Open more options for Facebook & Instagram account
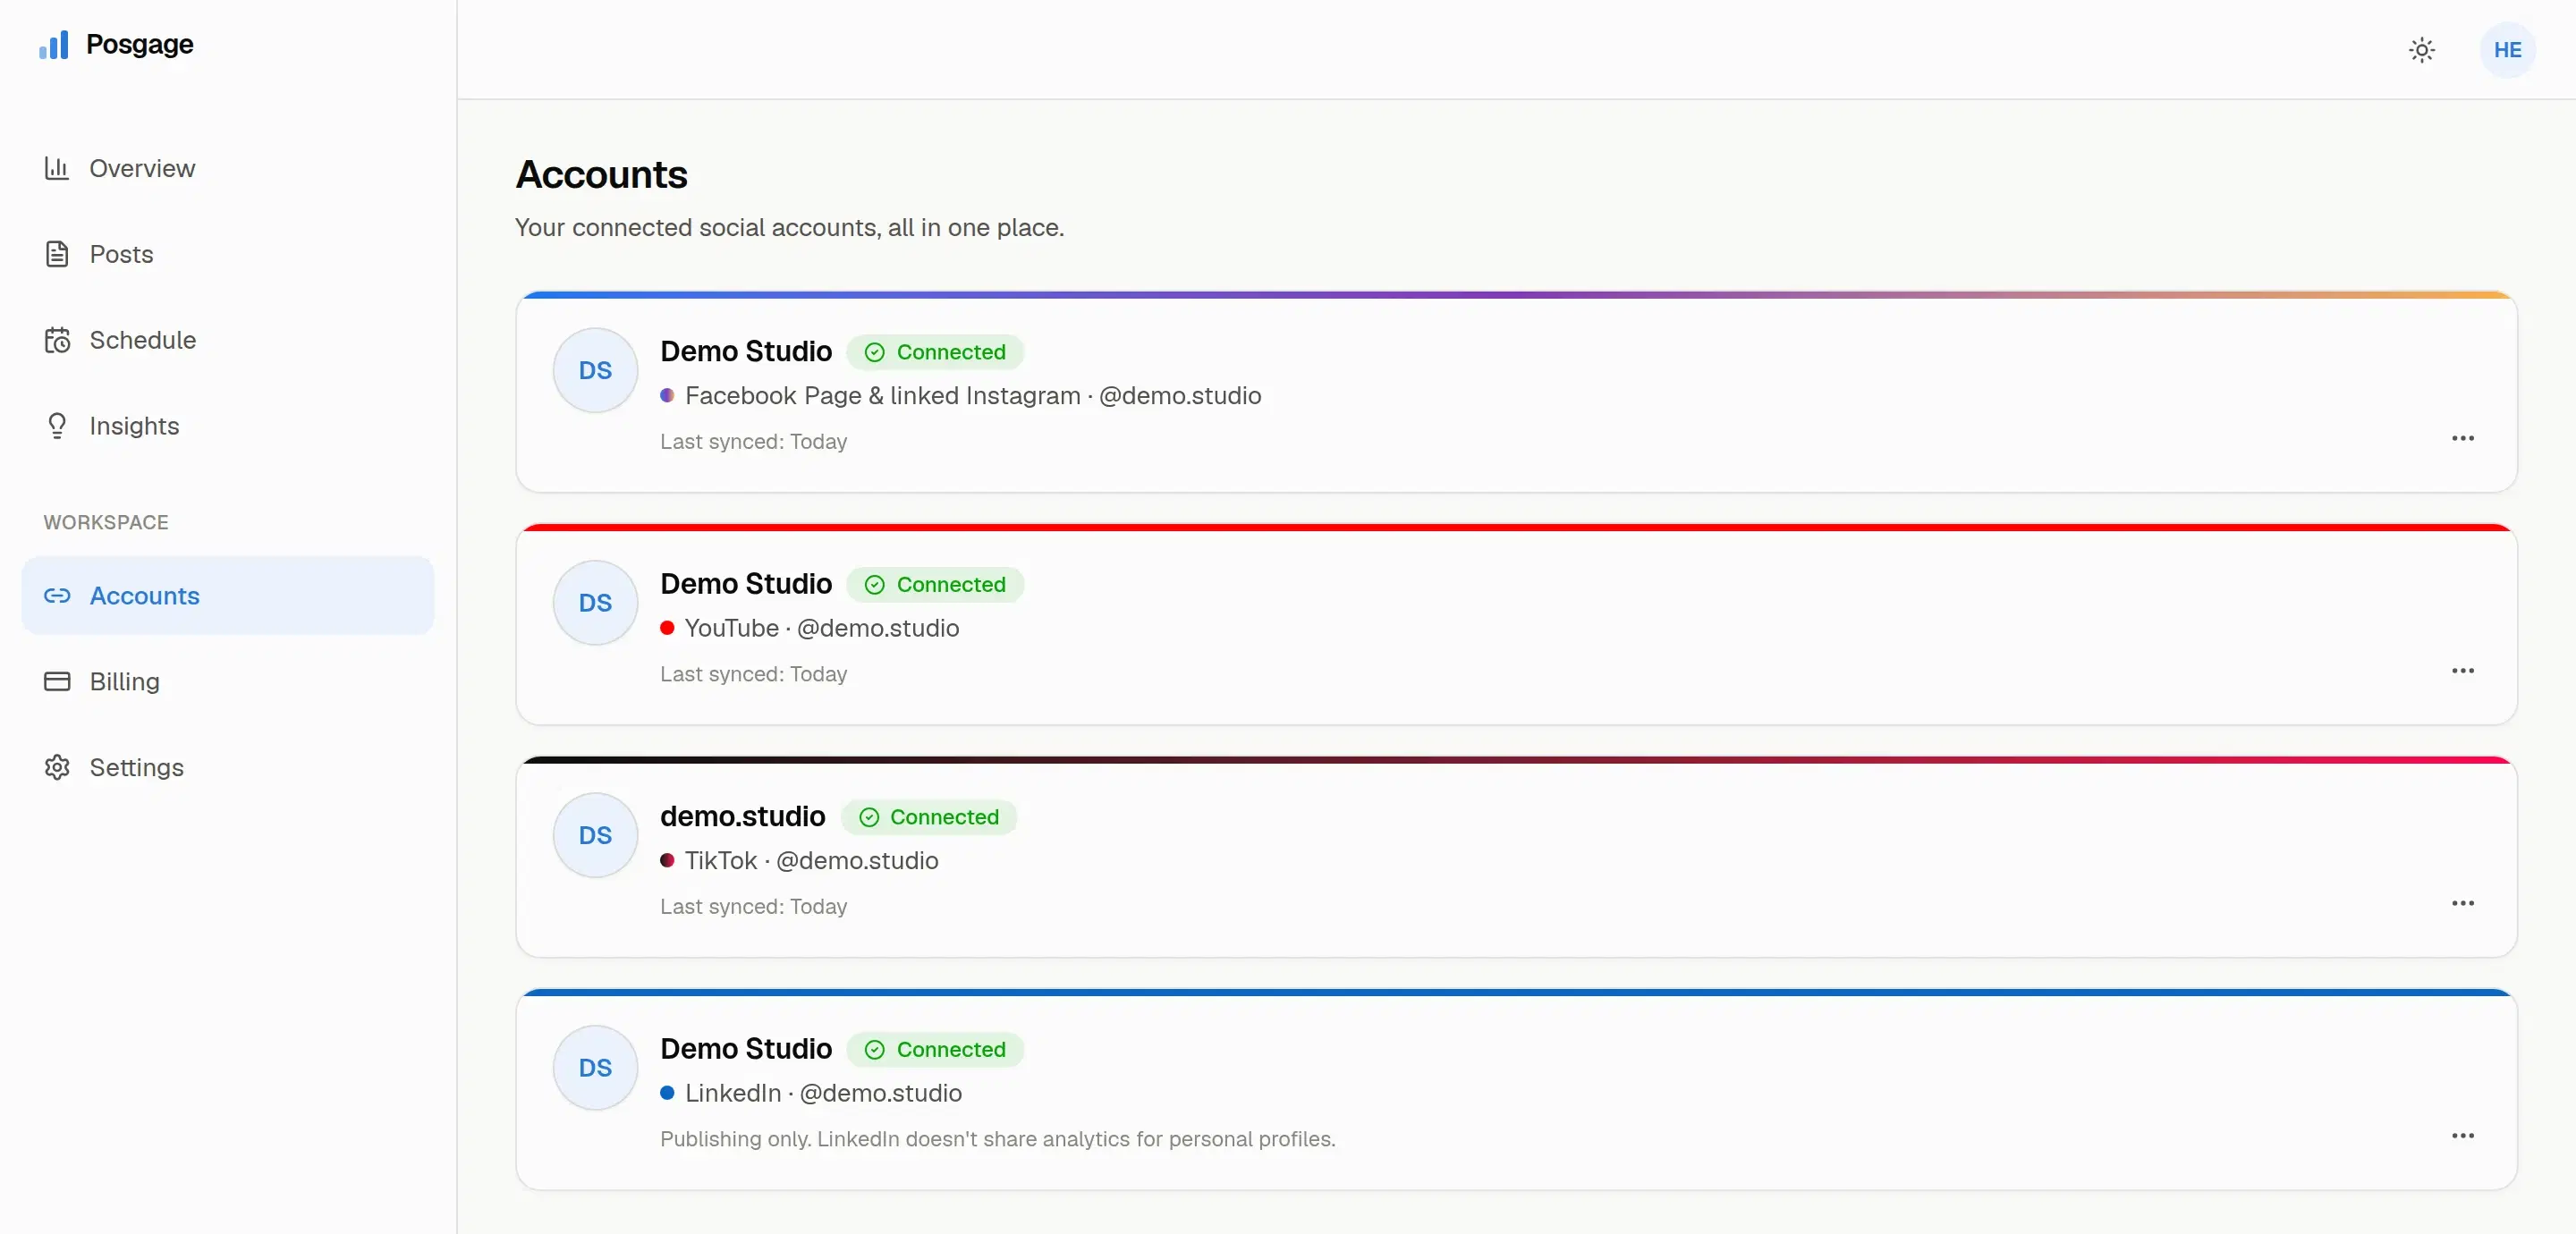The width and height of the screenshot is (2576, 1234). coord(2463,438)
